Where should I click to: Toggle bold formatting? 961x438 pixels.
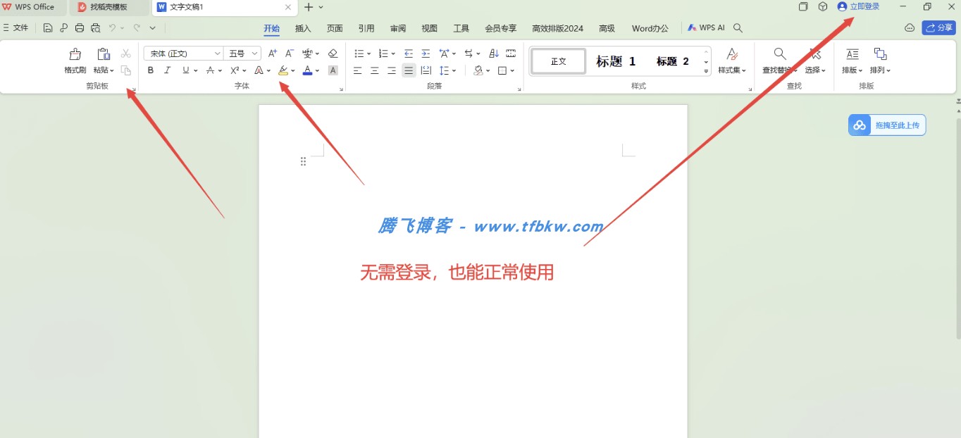[x=151, y=70]
